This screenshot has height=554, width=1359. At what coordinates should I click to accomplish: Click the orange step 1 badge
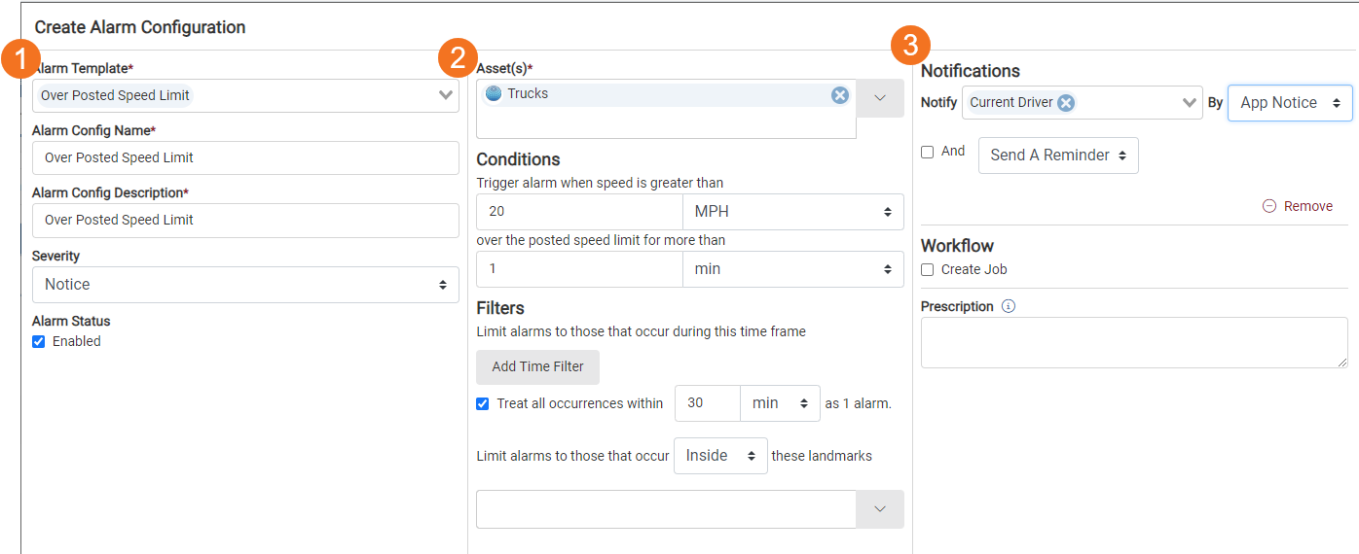[19, 58]
